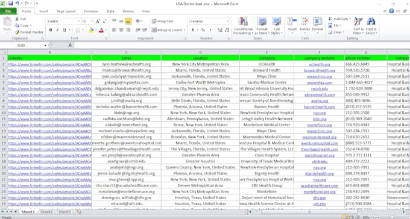Toggle Wrap Text

click(x=162, y=21)
